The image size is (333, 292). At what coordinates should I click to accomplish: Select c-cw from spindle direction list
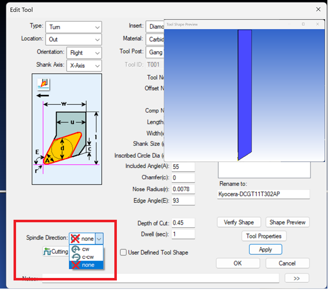[86, 257]
